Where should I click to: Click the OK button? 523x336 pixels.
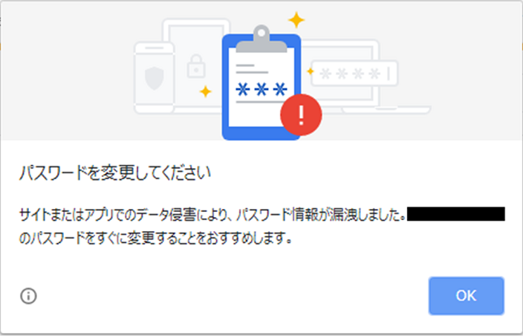(x=466, y=296)
